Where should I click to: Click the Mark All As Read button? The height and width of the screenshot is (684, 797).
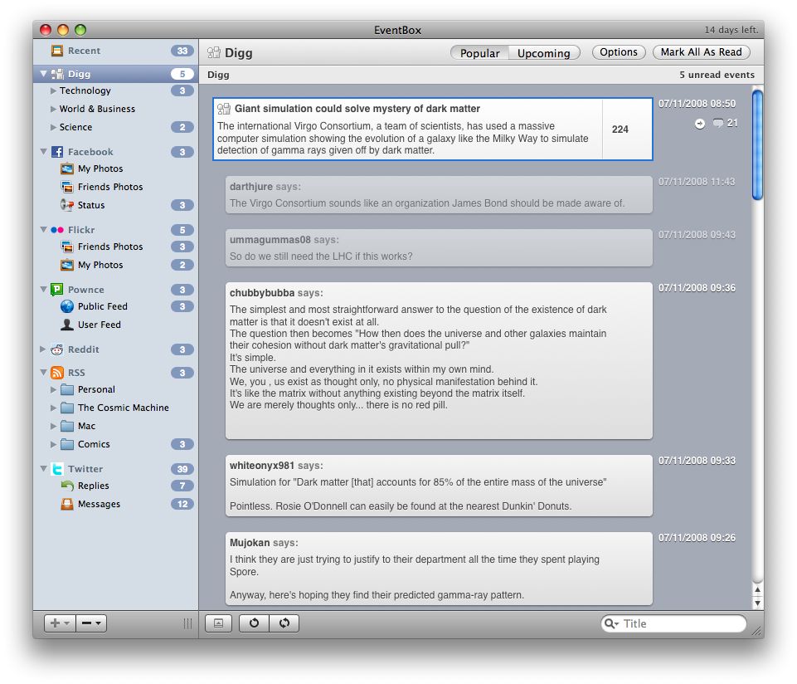[x=701, y=51]
